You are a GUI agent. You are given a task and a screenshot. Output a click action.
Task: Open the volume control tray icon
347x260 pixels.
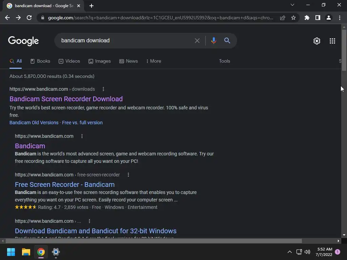pos(307,252)
